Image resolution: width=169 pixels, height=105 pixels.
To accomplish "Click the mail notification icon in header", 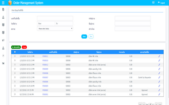I will [x=153, y=2].
